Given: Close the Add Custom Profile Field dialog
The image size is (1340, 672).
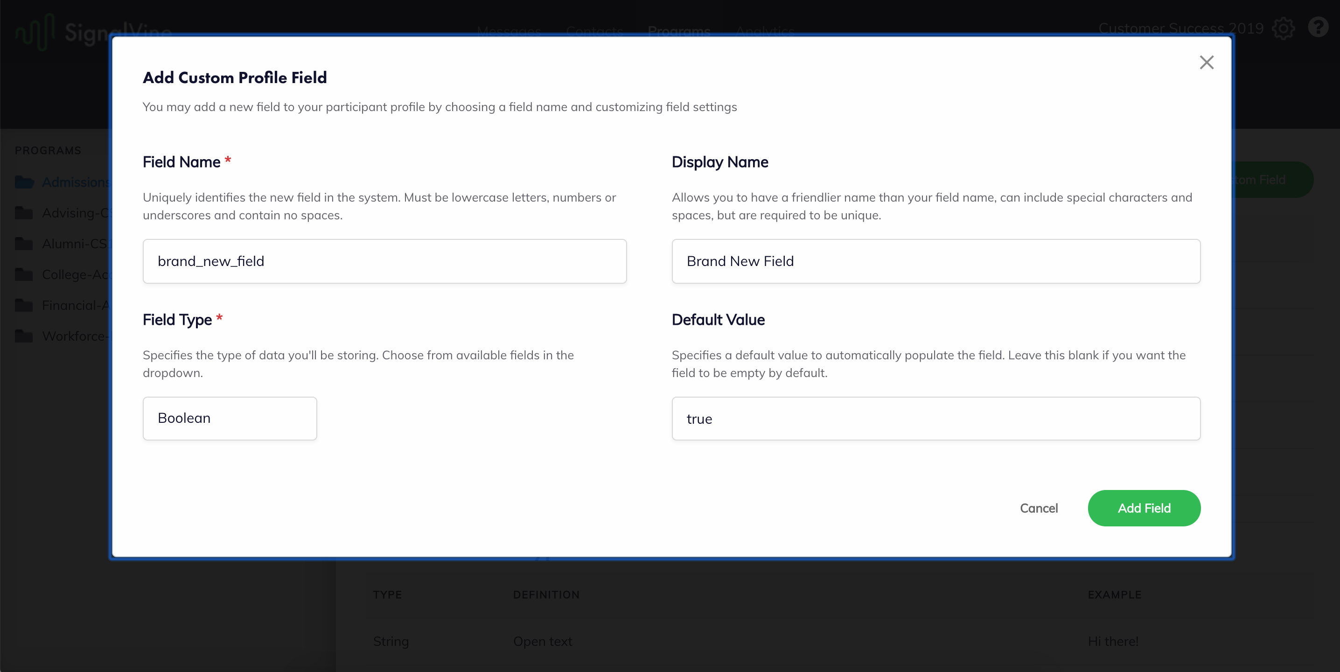Looking at the screenshot, I should [x=1206, y=63].
